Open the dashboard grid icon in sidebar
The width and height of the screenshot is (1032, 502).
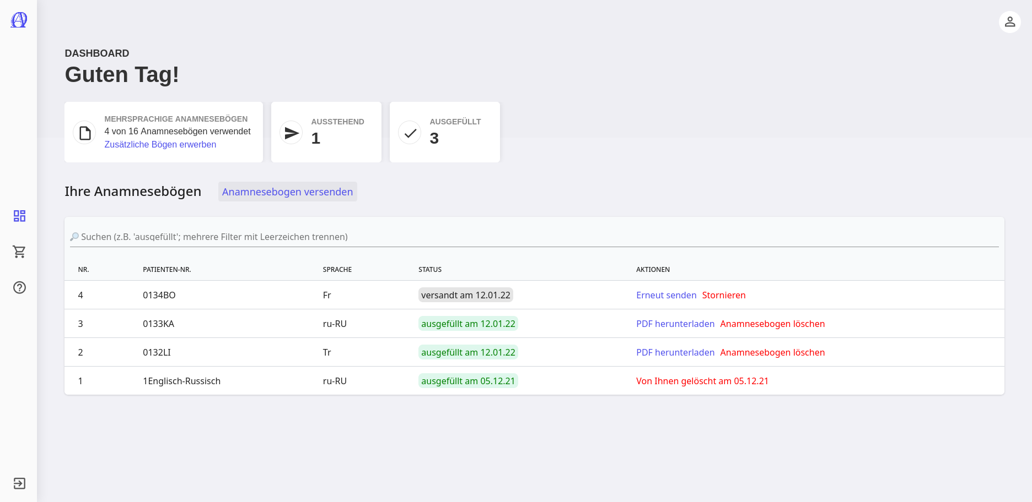(x=19, y=216)
